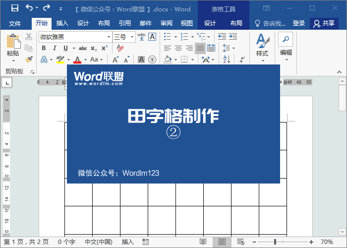The image size is (347, 248).
Task: Move the zoom slider handle
Action: tap(275, 242)
